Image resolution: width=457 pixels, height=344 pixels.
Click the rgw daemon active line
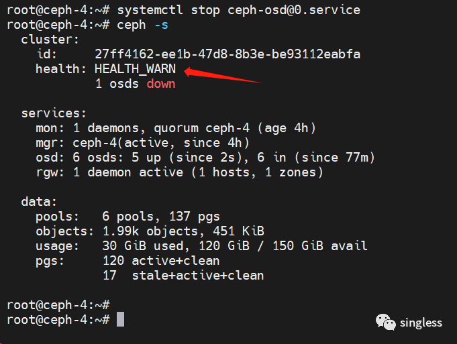pos(179,172)
